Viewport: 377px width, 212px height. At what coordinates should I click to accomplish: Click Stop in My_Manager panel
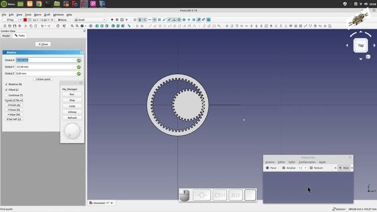tap(72, 100)
